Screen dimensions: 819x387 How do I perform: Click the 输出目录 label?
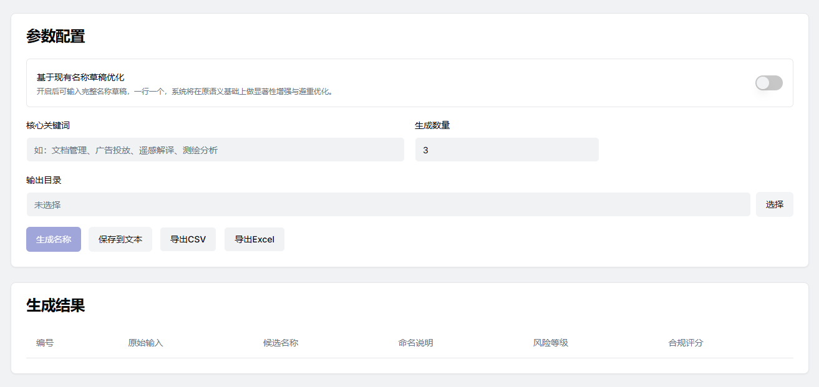click(44, 180)
